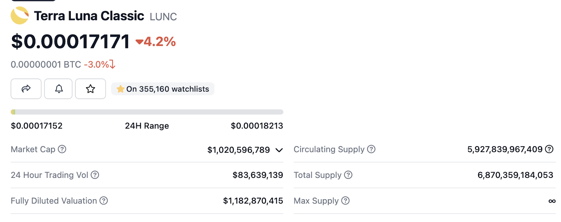Image resolution: width=561 pixels, height=222 pixels.
Task: Click the 24H Range progress bar
Action: pyautogui.click(x=147, y=112)
